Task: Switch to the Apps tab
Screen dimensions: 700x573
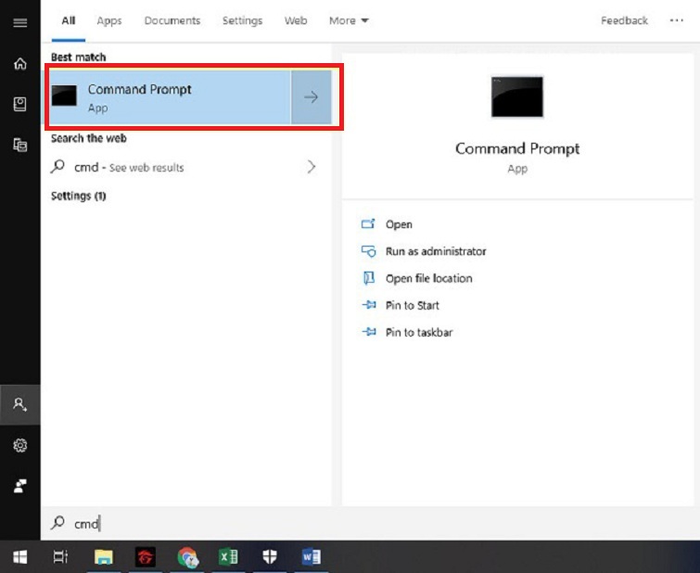Action: (109, 20)
